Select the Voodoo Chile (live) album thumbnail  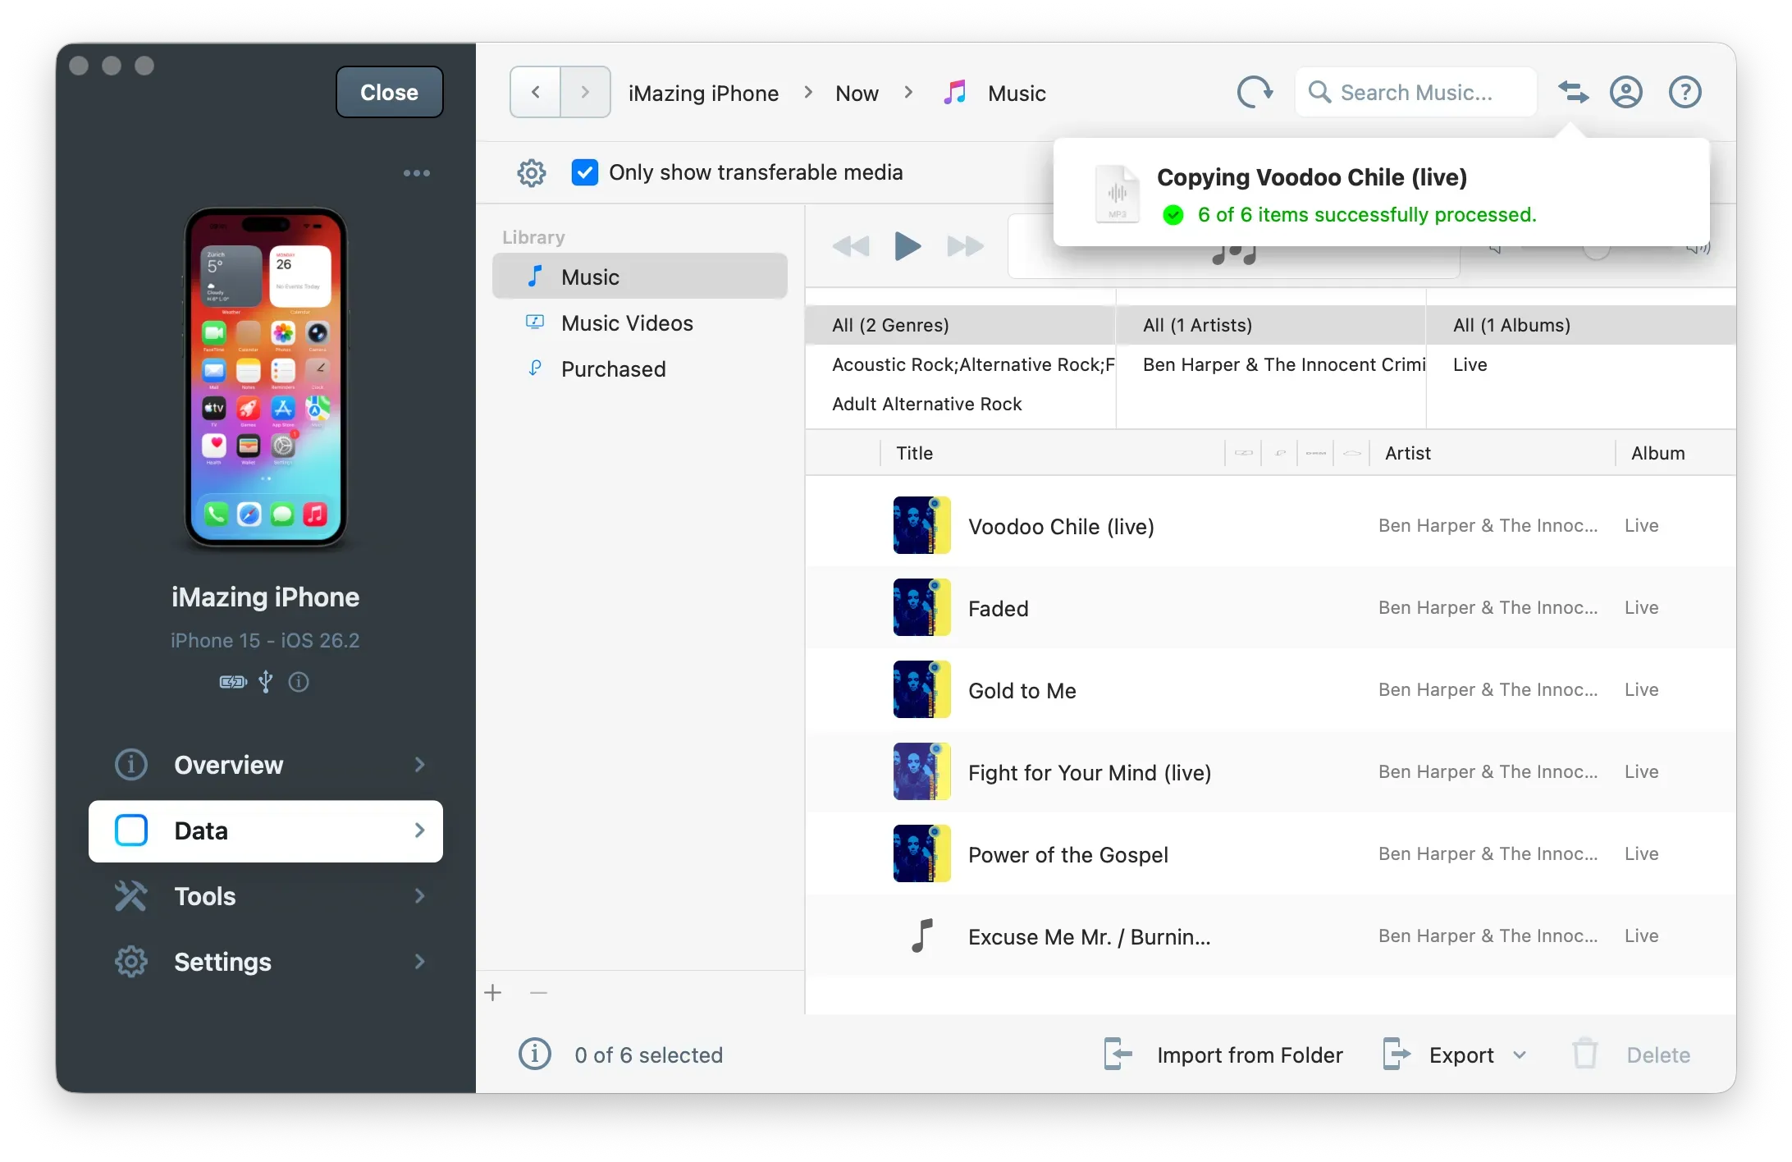921,525
